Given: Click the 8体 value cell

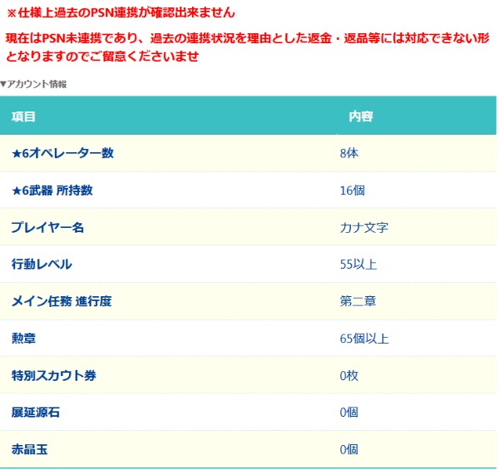Looking at the screenshot, I should (x=348, y=153).
